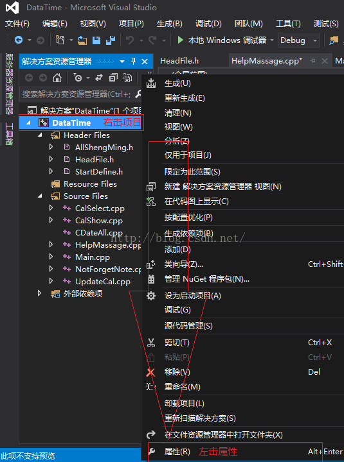
Task: Collapse the Source Files folder
Action: click(x=40, y=196)
